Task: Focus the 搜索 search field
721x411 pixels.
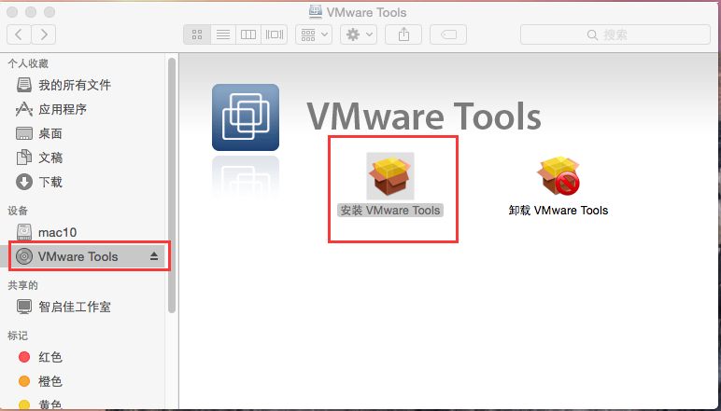Action: 615,34
